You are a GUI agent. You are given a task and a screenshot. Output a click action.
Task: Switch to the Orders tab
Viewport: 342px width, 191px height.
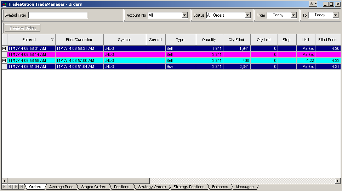click(x=35, y=187)
